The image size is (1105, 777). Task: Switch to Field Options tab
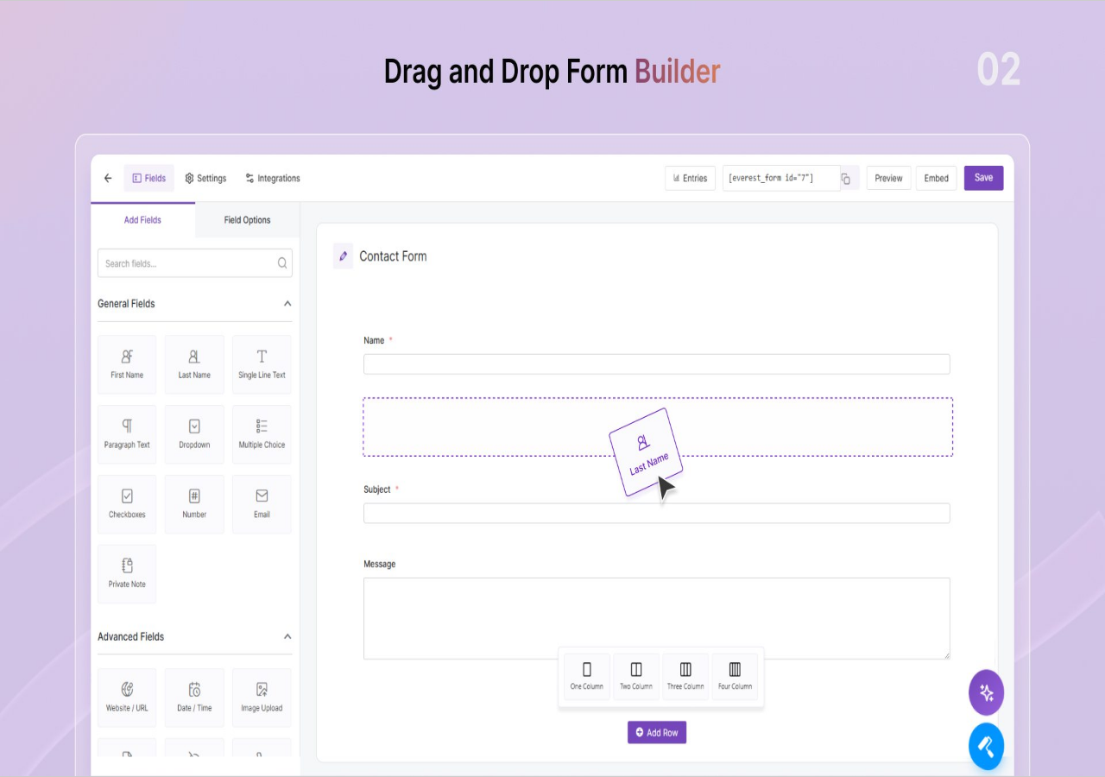coord(248,220)
